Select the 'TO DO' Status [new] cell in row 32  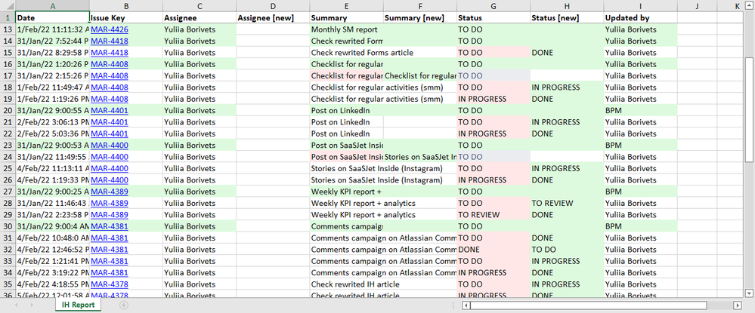coord(568,250)
